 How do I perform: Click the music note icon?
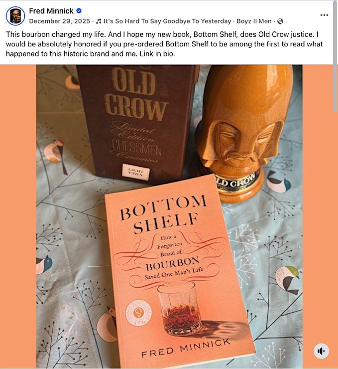(x=99, y=21)
